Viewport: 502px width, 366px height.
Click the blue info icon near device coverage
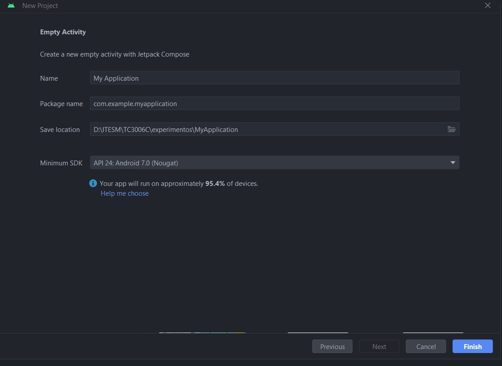tap(93, 183)
